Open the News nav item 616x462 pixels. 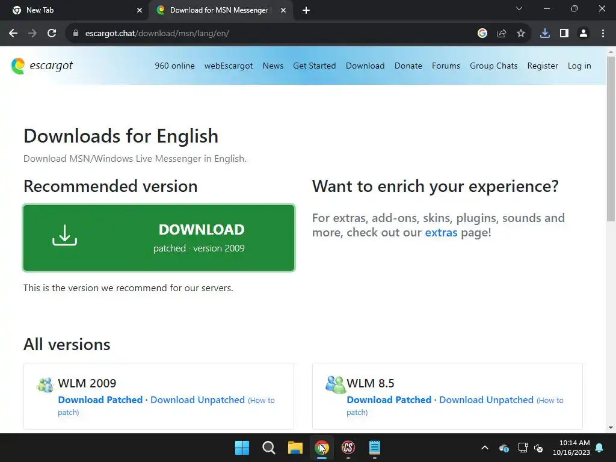tap(273, 66)
